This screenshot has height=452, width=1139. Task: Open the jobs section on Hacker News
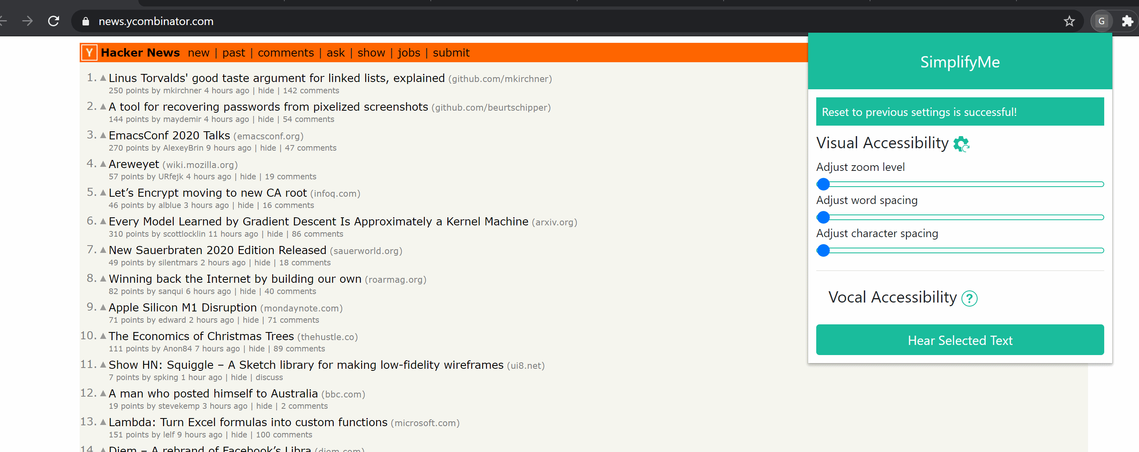pos(409,53)
